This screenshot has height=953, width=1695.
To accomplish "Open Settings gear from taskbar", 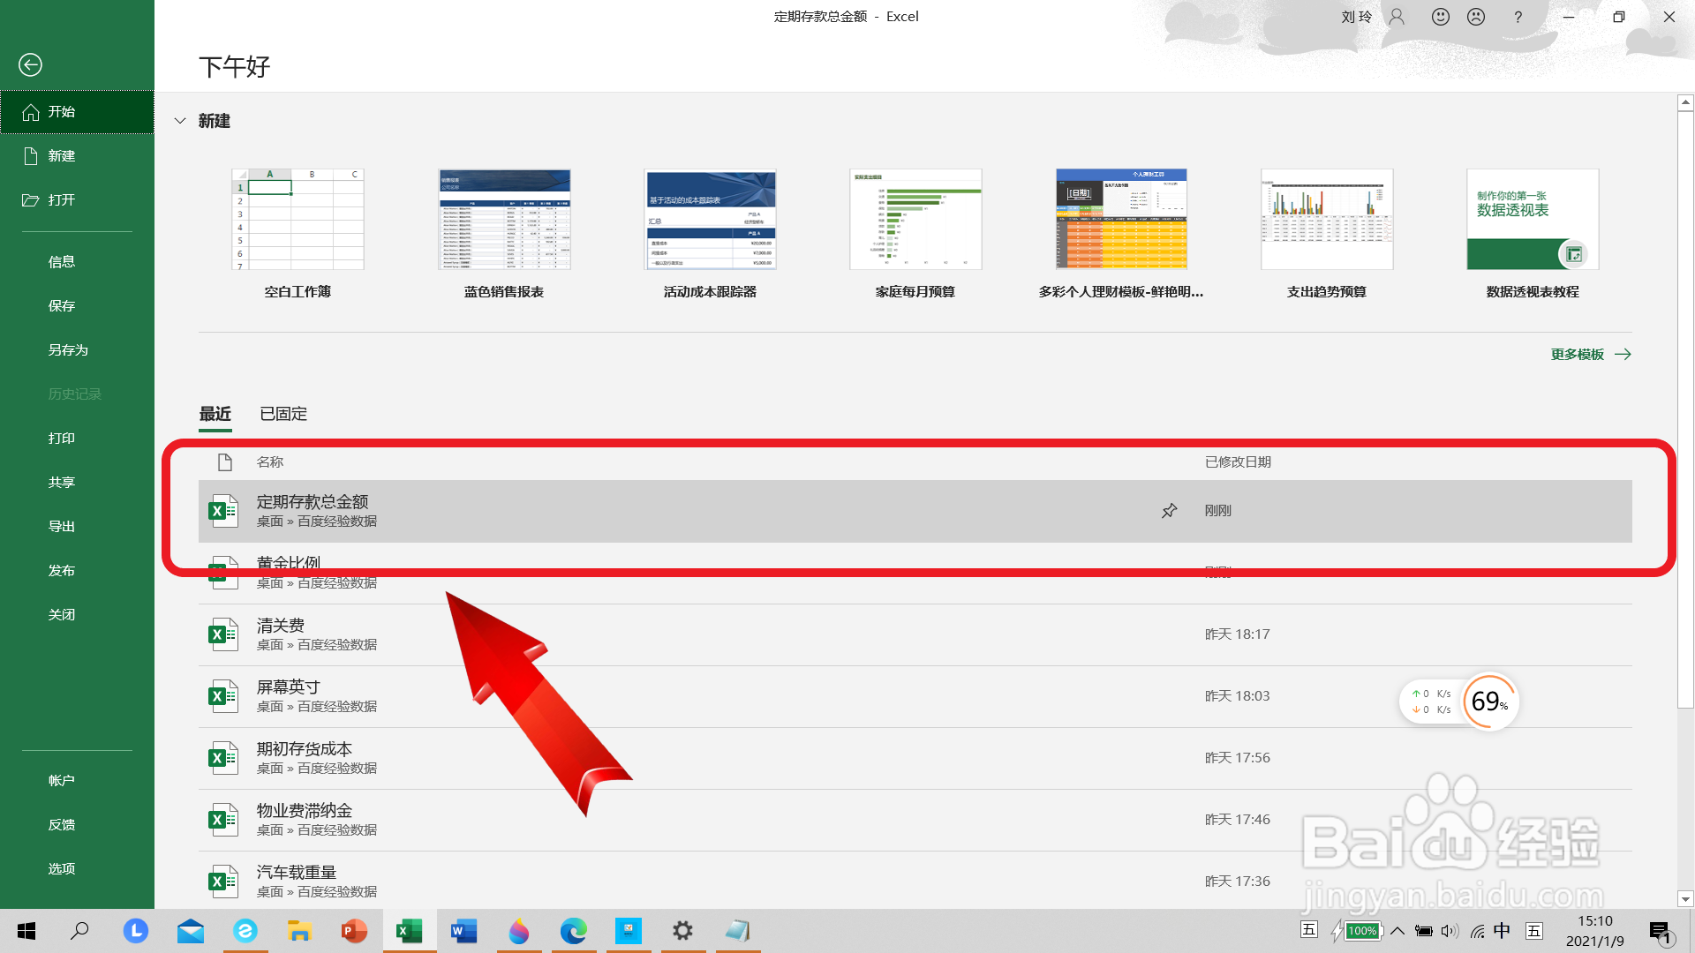I will pyautogui.click(x=682, y=931).
